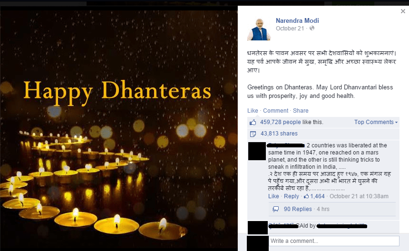The width and height of the screenshot is (409, 251).
Task: Open the Narendra Modi profile name link
Action: (297, 20)
